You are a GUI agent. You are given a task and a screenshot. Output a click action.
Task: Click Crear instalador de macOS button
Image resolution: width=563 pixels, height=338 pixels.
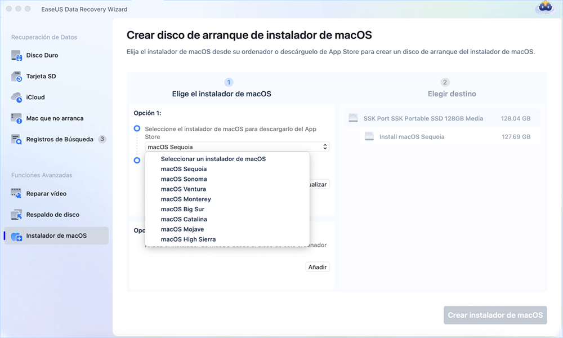[495, 315]
